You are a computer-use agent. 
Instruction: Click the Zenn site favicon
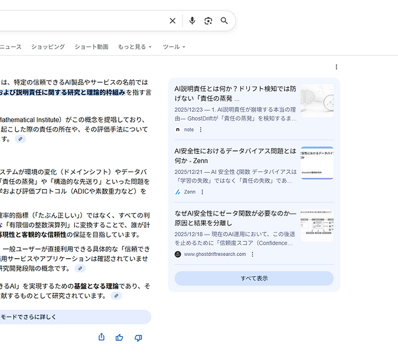(x=178, y=192)
